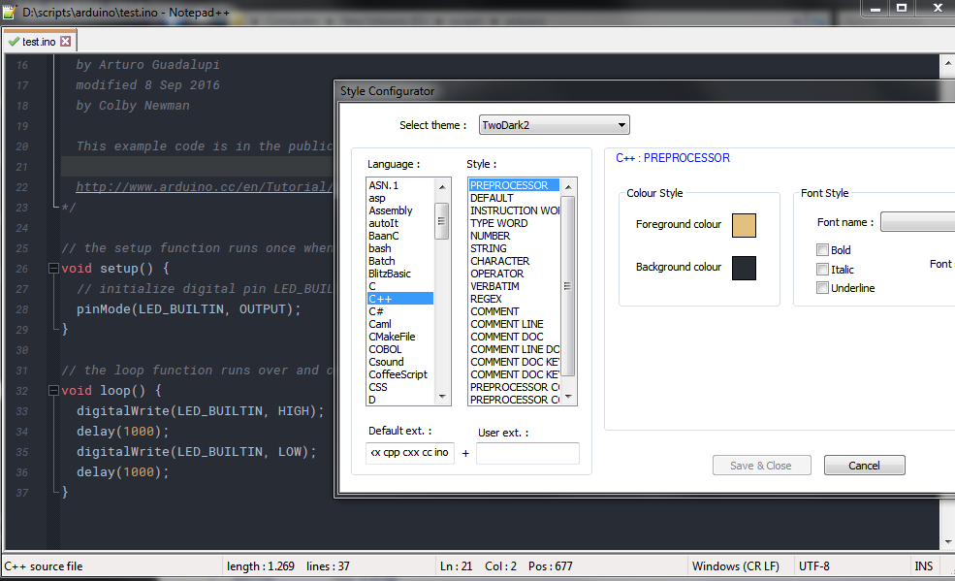Collapse the setup() function fold marker
955x581 pixels.
(x=53, y=268)
